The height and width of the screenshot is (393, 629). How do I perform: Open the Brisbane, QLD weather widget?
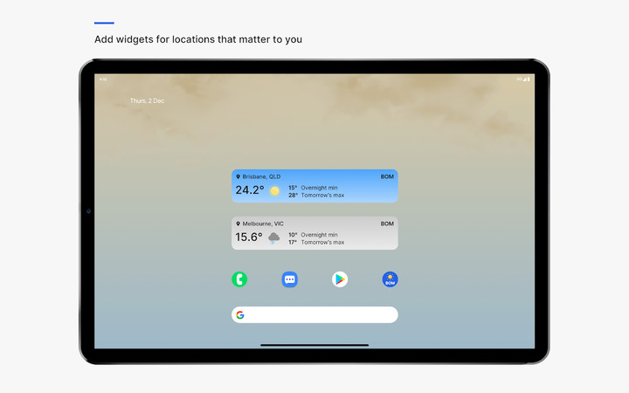314,186
